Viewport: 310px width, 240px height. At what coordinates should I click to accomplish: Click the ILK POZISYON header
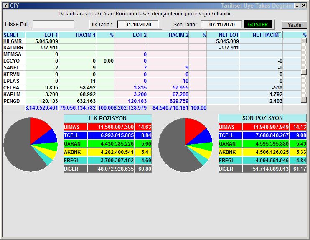[108, 118]
